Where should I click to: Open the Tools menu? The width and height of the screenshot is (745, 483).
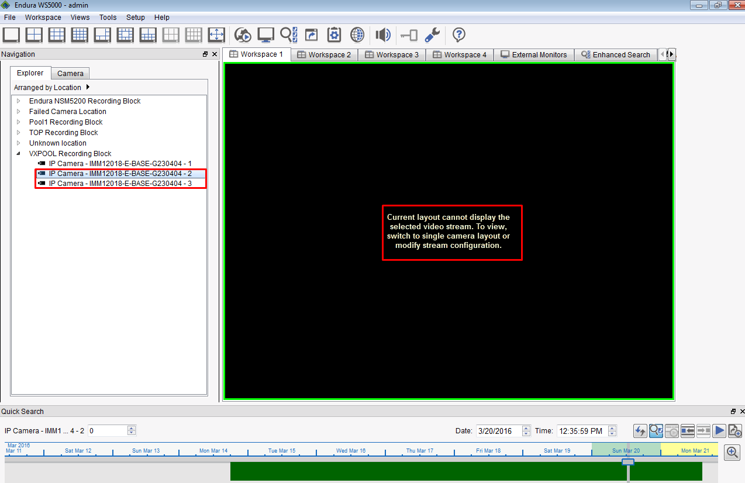tap(108, 18)
